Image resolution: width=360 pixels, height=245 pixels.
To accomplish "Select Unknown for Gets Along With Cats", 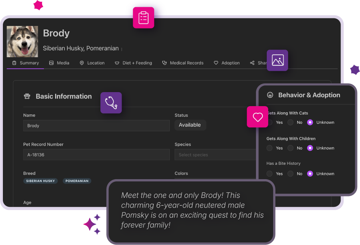I will click(x=310, y=122).
